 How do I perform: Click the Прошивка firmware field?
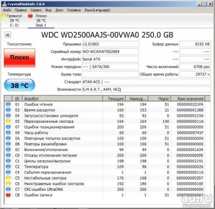(110, 44)
